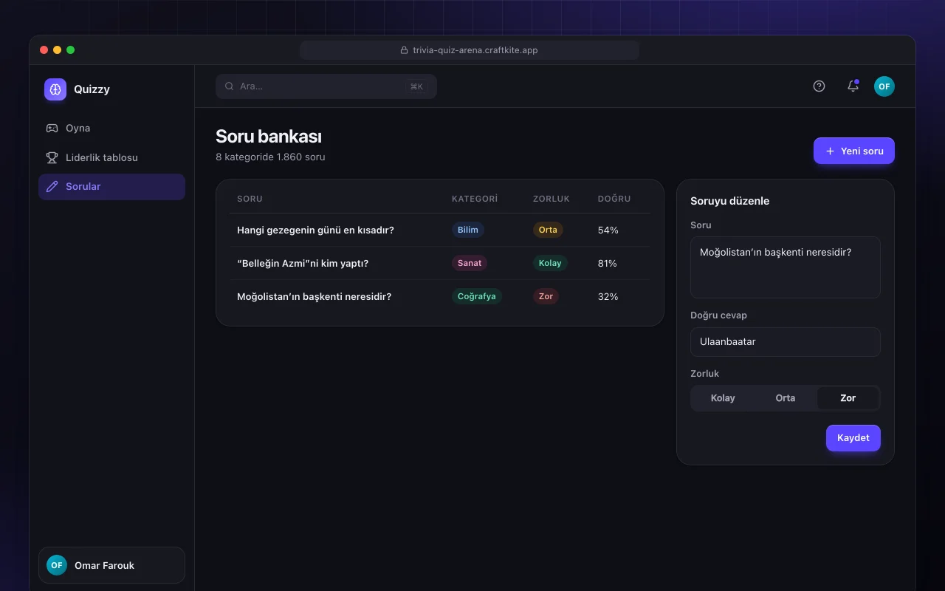Viewport: 945px width, 591px height.
Task: Click the Bilim category tag
Action: point(468,230)
